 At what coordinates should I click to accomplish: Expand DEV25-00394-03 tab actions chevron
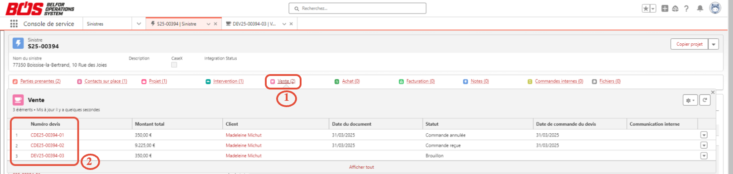click(284, 24)
